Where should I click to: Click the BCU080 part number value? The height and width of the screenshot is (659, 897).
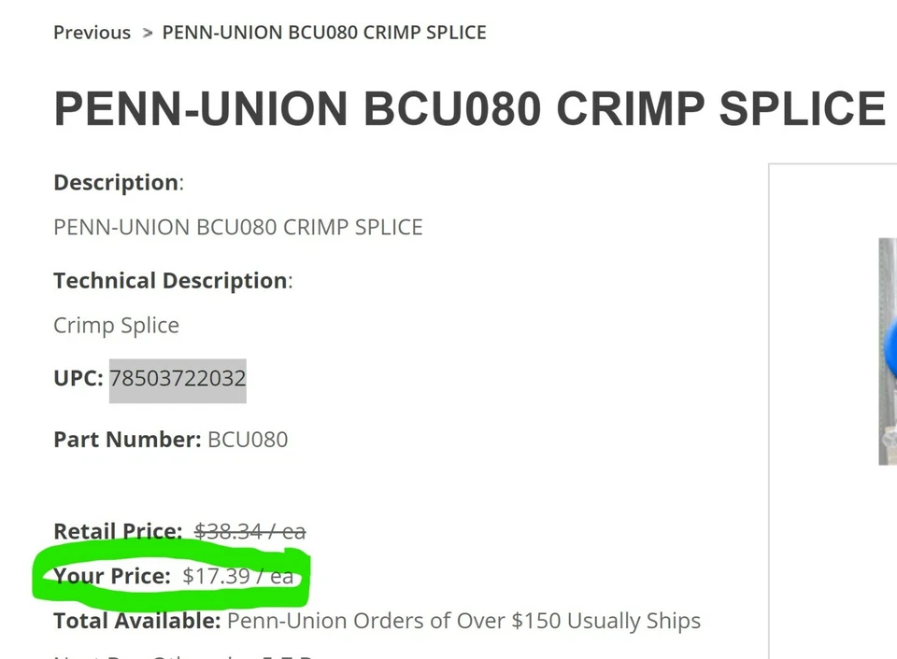248,439
